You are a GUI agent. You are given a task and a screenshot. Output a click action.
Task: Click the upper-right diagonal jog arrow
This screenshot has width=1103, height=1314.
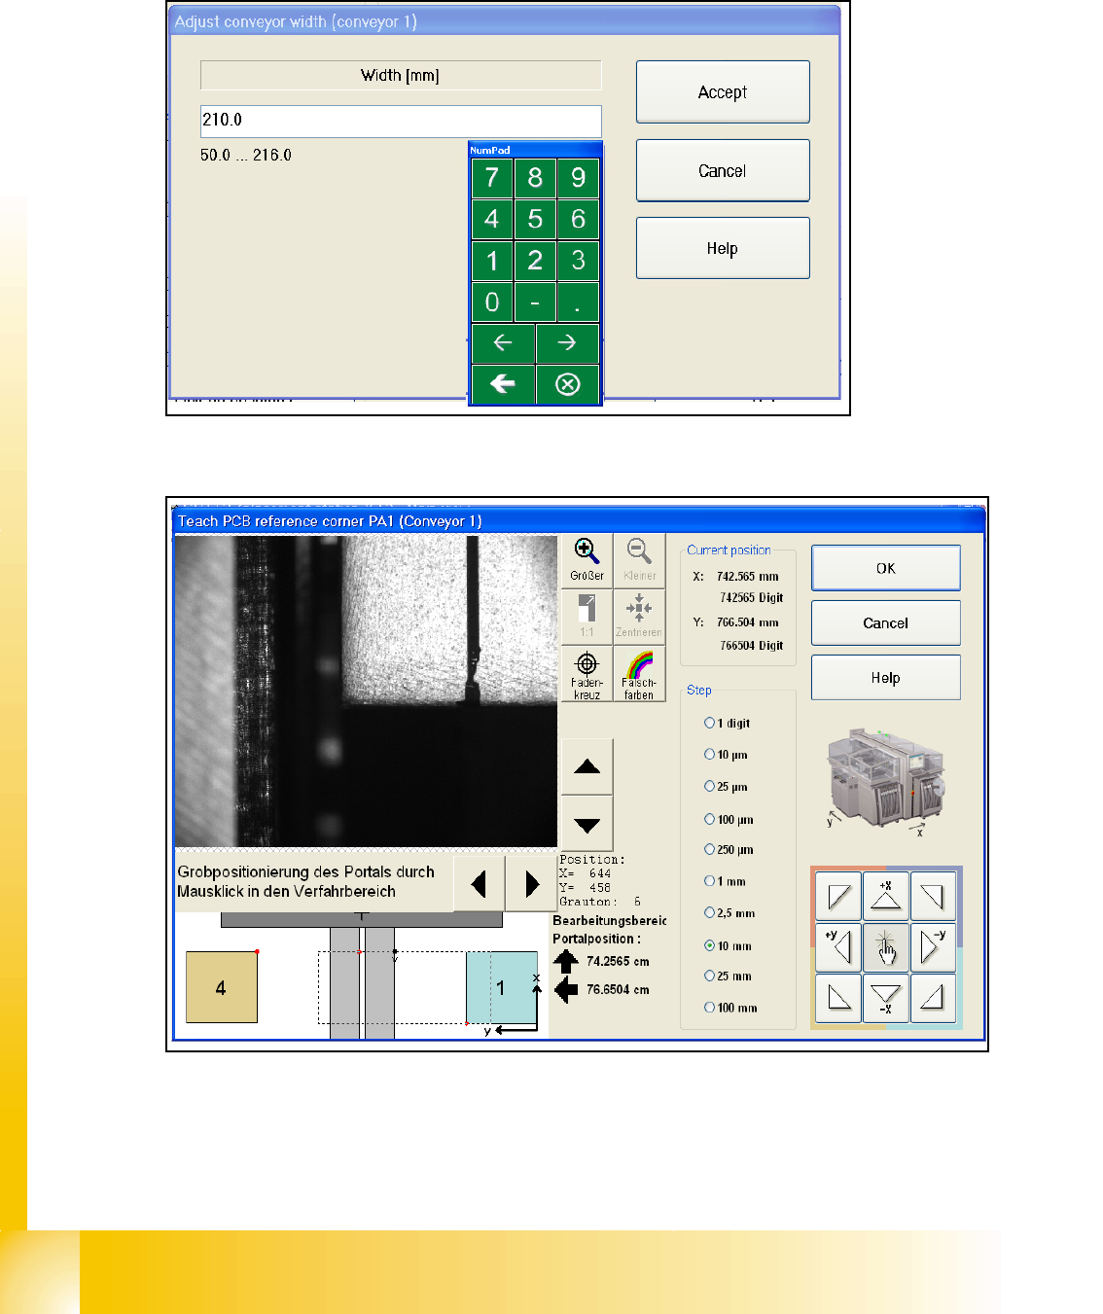point(933,896)
